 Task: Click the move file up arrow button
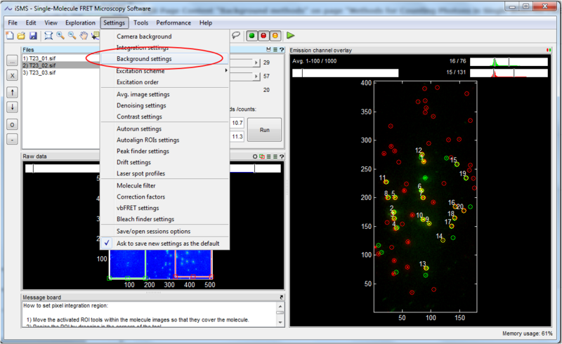(12, 93)
